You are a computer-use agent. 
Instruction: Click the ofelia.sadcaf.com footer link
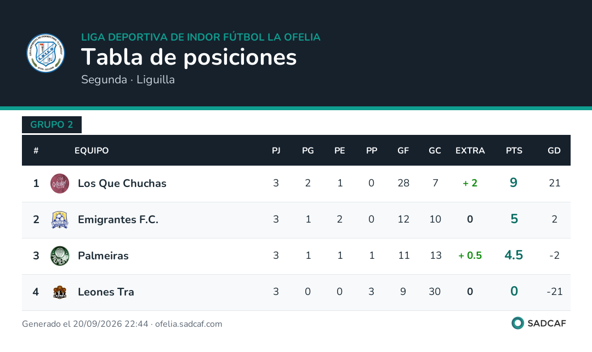[189, 324]
